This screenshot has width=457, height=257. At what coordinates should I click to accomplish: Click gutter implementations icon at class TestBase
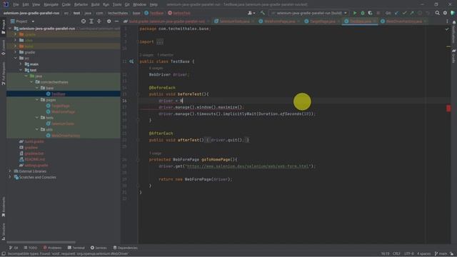pyautogui.click(x=131, y=61)
